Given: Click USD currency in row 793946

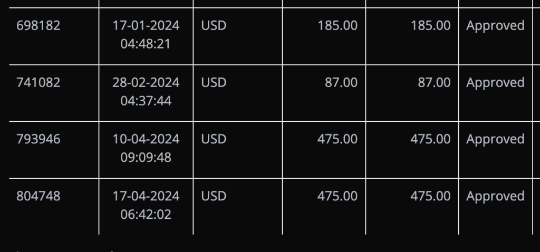Looking at the screenshot, I should pyautogui.click(x=214, y=139).
